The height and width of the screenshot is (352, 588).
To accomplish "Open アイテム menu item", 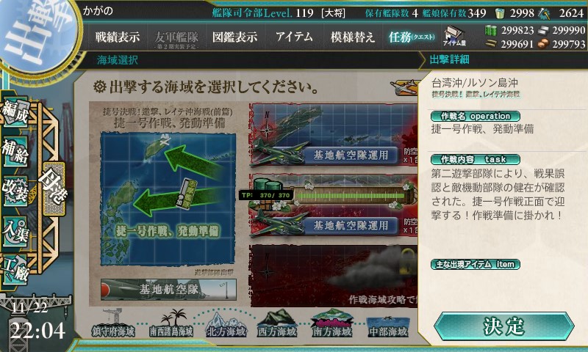I will coord(294,37).
